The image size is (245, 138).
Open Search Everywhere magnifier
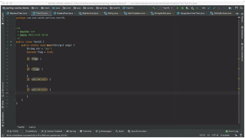tap(242, 8)
